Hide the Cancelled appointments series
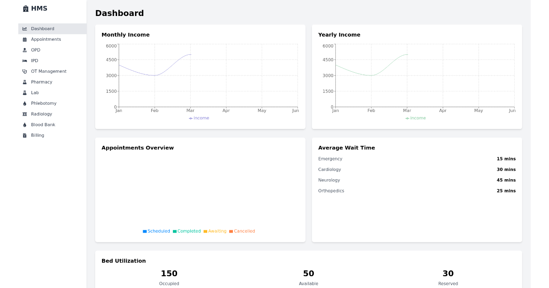Image resolution: width=549 pixels, height=288 pixels. 242,231
